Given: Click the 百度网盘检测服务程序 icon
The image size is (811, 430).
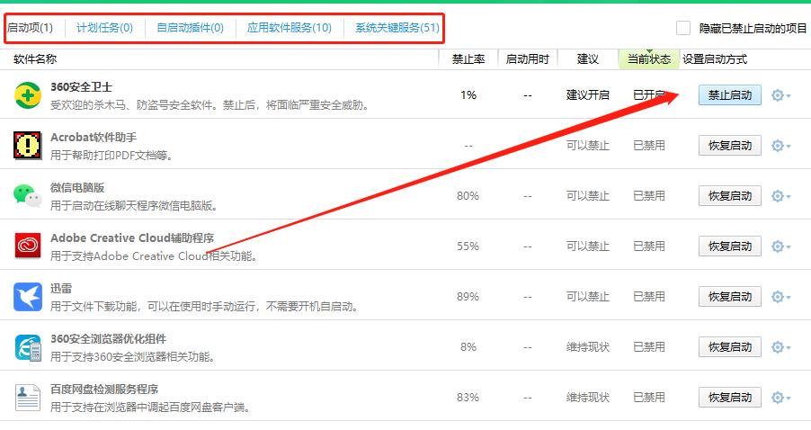Looking at the screenshot, I should pyautogui.click(x=27, y=398).
